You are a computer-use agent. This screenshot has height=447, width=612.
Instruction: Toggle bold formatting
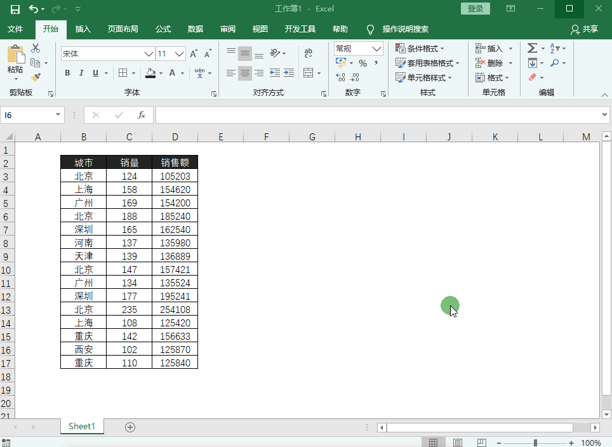click(67, 73)
